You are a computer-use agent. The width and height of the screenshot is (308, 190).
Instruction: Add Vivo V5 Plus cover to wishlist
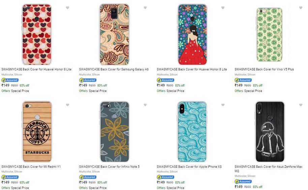pos(301,8)
